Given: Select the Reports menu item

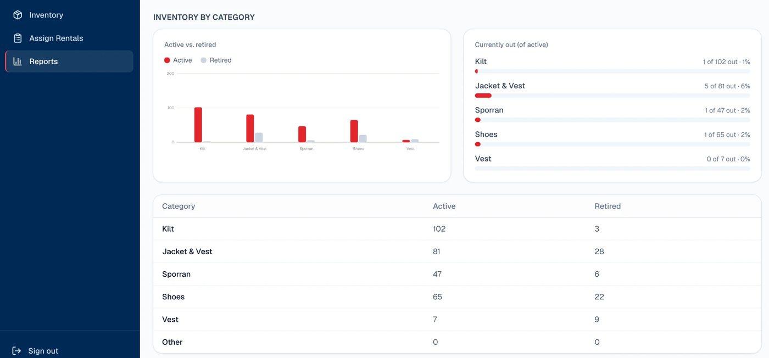Looking at the screenshot, I should tap(69, 61).
